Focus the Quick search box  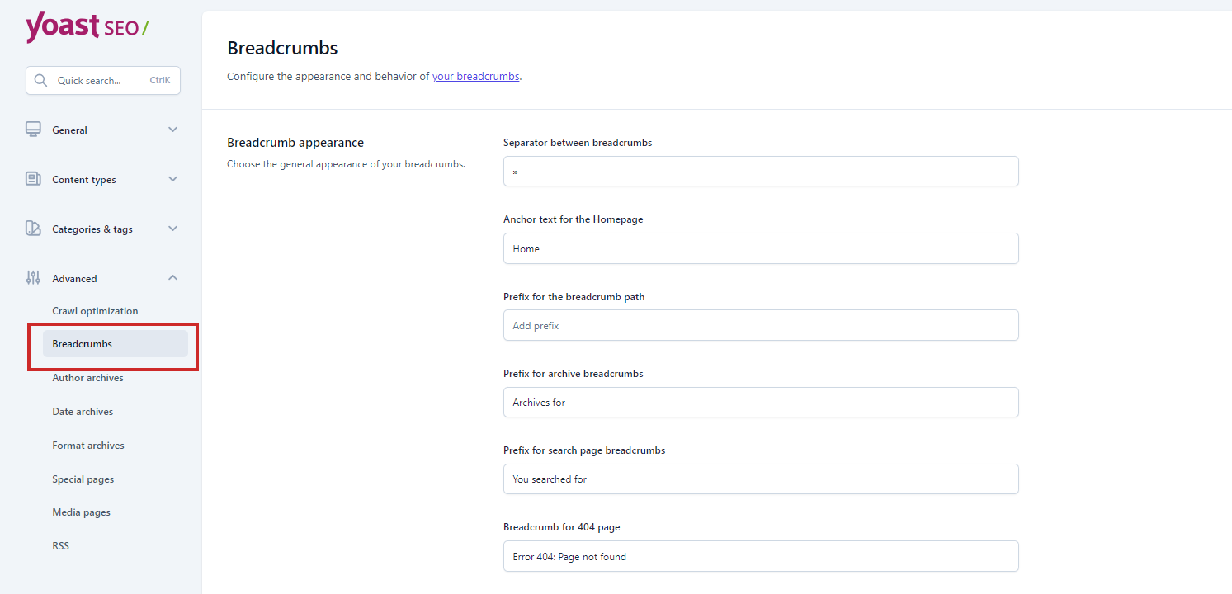point(99,81)
